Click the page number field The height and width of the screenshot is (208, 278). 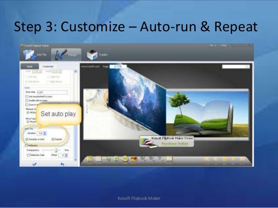118,66
